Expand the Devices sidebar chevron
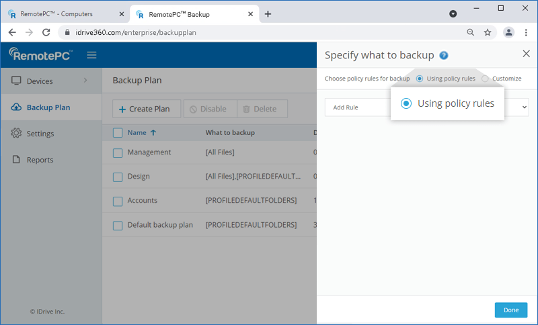Image resolution: width=538 pixels, height=325 pixels. (85, 81)
